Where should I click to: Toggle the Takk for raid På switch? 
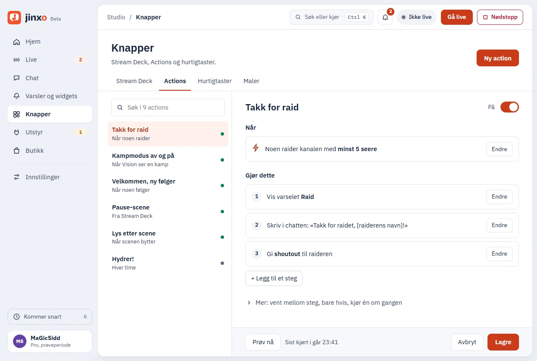click(510, 107)
